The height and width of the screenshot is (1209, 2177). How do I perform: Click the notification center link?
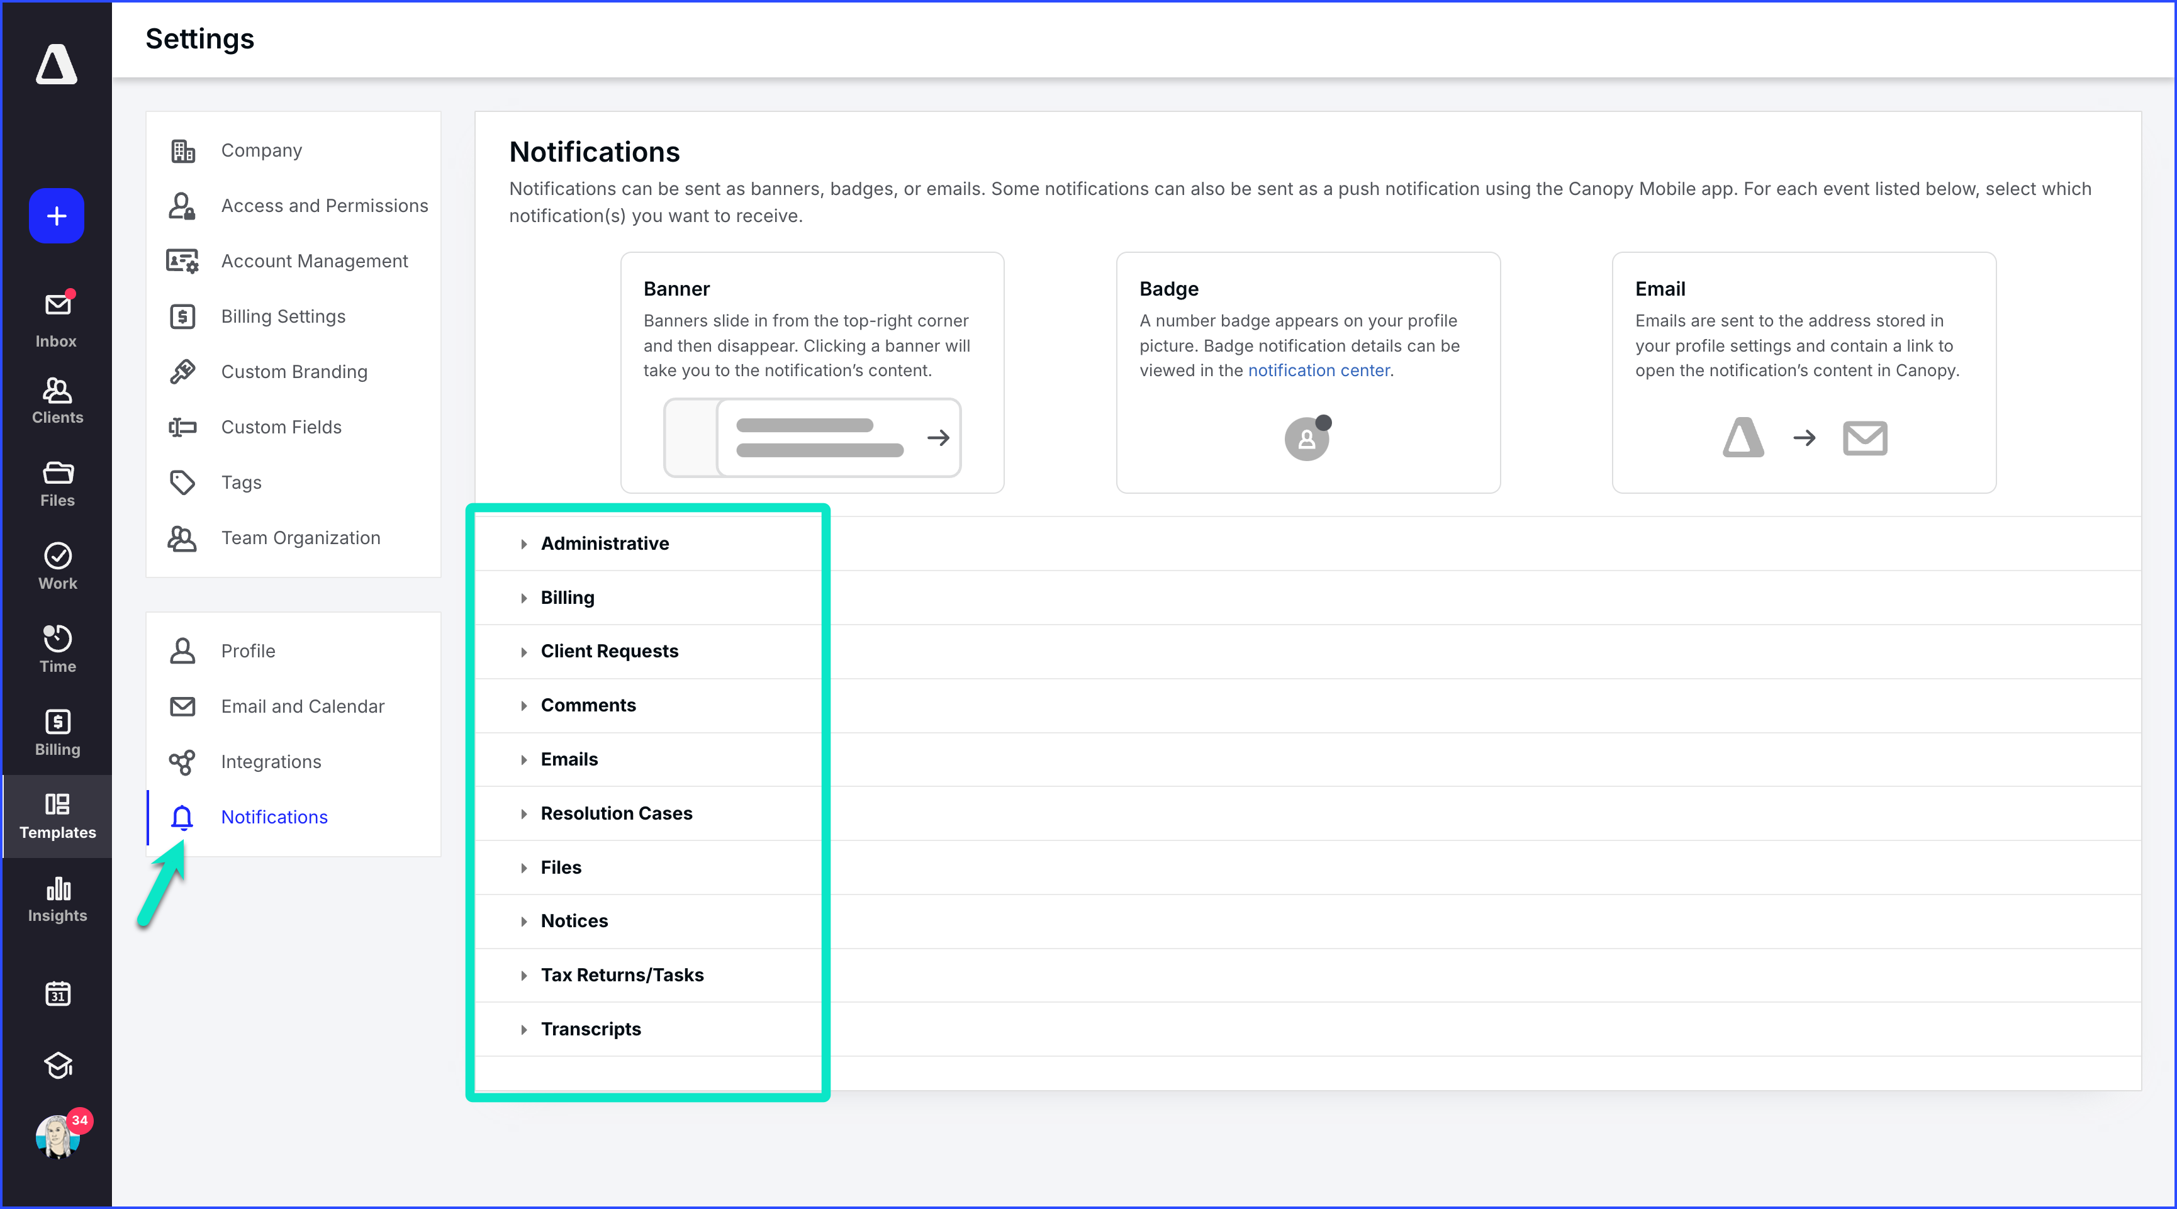pos(1318,370)
